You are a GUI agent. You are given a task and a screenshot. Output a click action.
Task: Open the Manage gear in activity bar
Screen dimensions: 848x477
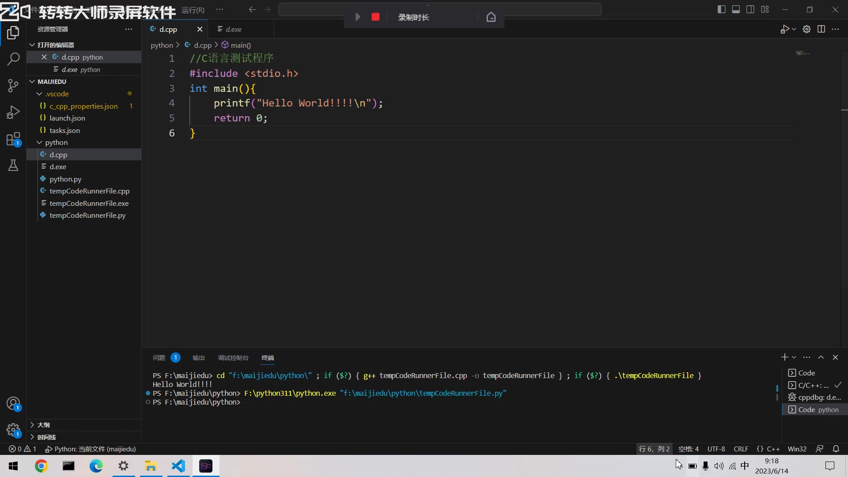(13, 429)
